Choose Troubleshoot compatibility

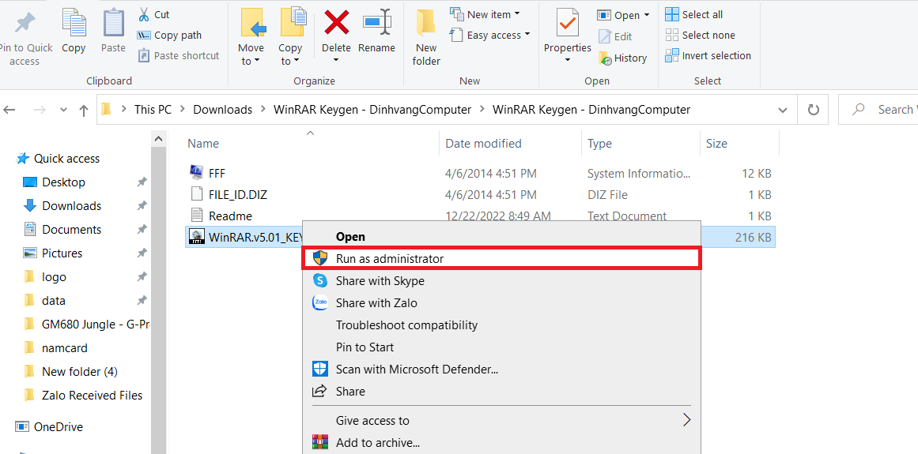click(x=502, y=325)
